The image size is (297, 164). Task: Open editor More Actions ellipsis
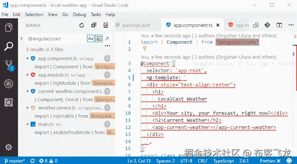pyautogui.click(x=291, y=25)
